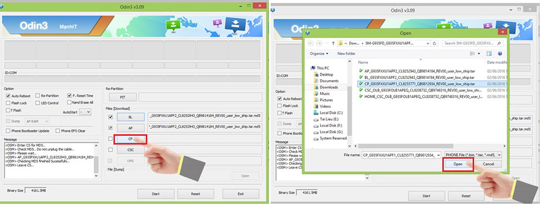This screenshot has height=204, width=540.
Task: Select Local Disk (G:) drive
Action: click(x=328, y=131)
